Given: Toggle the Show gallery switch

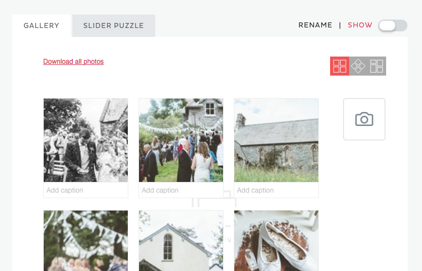Looking at the screenshot, I should [393, 26].
